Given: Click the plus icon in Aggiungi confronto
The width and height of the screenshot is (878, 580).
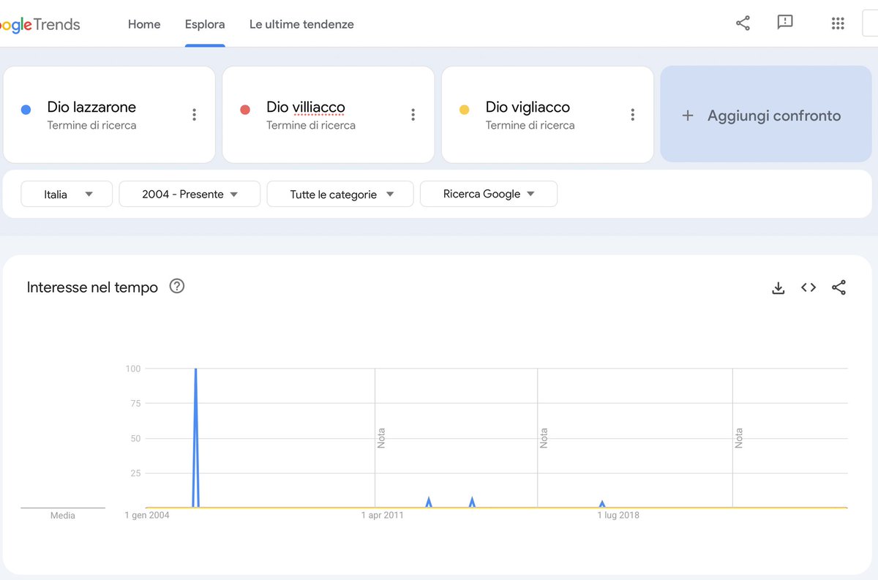Looking at the screenshot, I should point(687,116).
